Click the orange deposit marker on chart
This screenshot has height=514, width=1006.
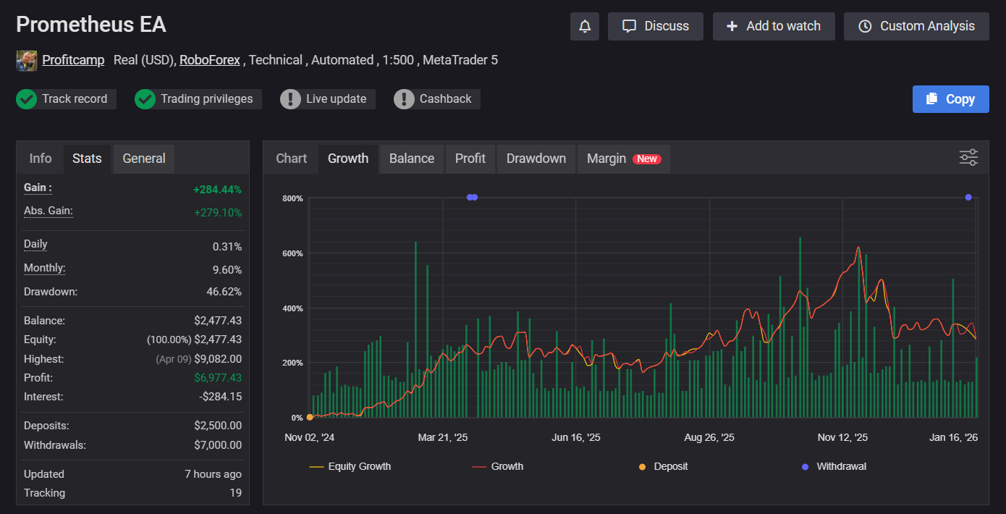[x=310, y=417]
